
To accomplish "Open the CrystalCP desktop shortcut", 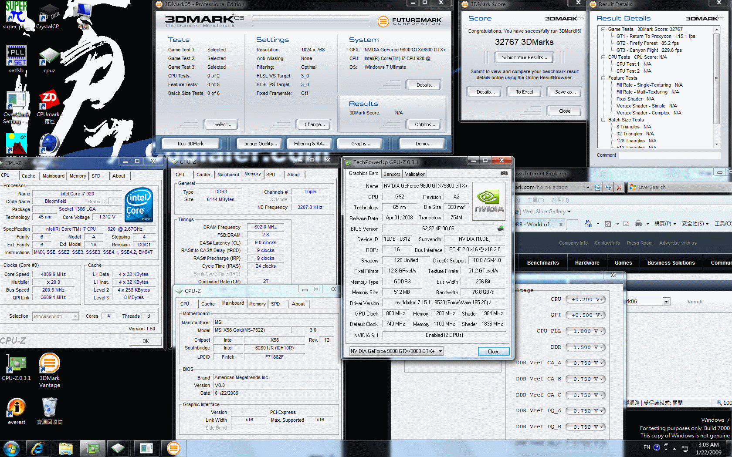I will pos(49,17).
